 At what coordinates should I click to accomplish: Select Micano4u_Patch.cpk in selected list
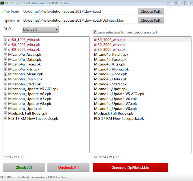point(142,55)
